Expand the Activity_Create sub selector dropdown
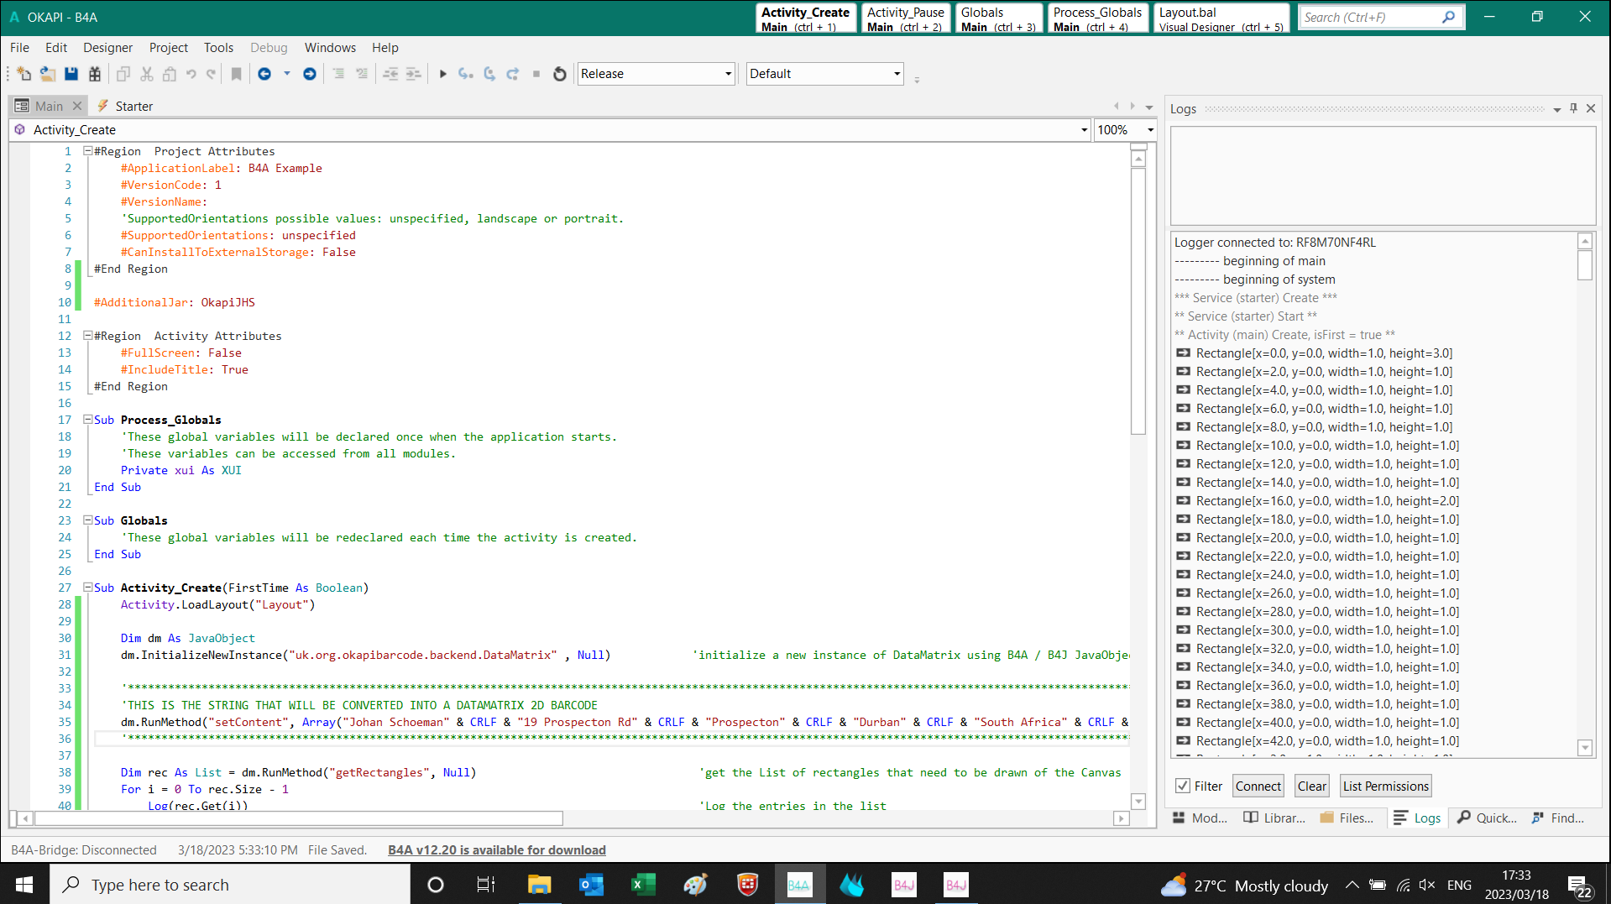Screen dimensions: 1611x904 [x=1084, y=130]
